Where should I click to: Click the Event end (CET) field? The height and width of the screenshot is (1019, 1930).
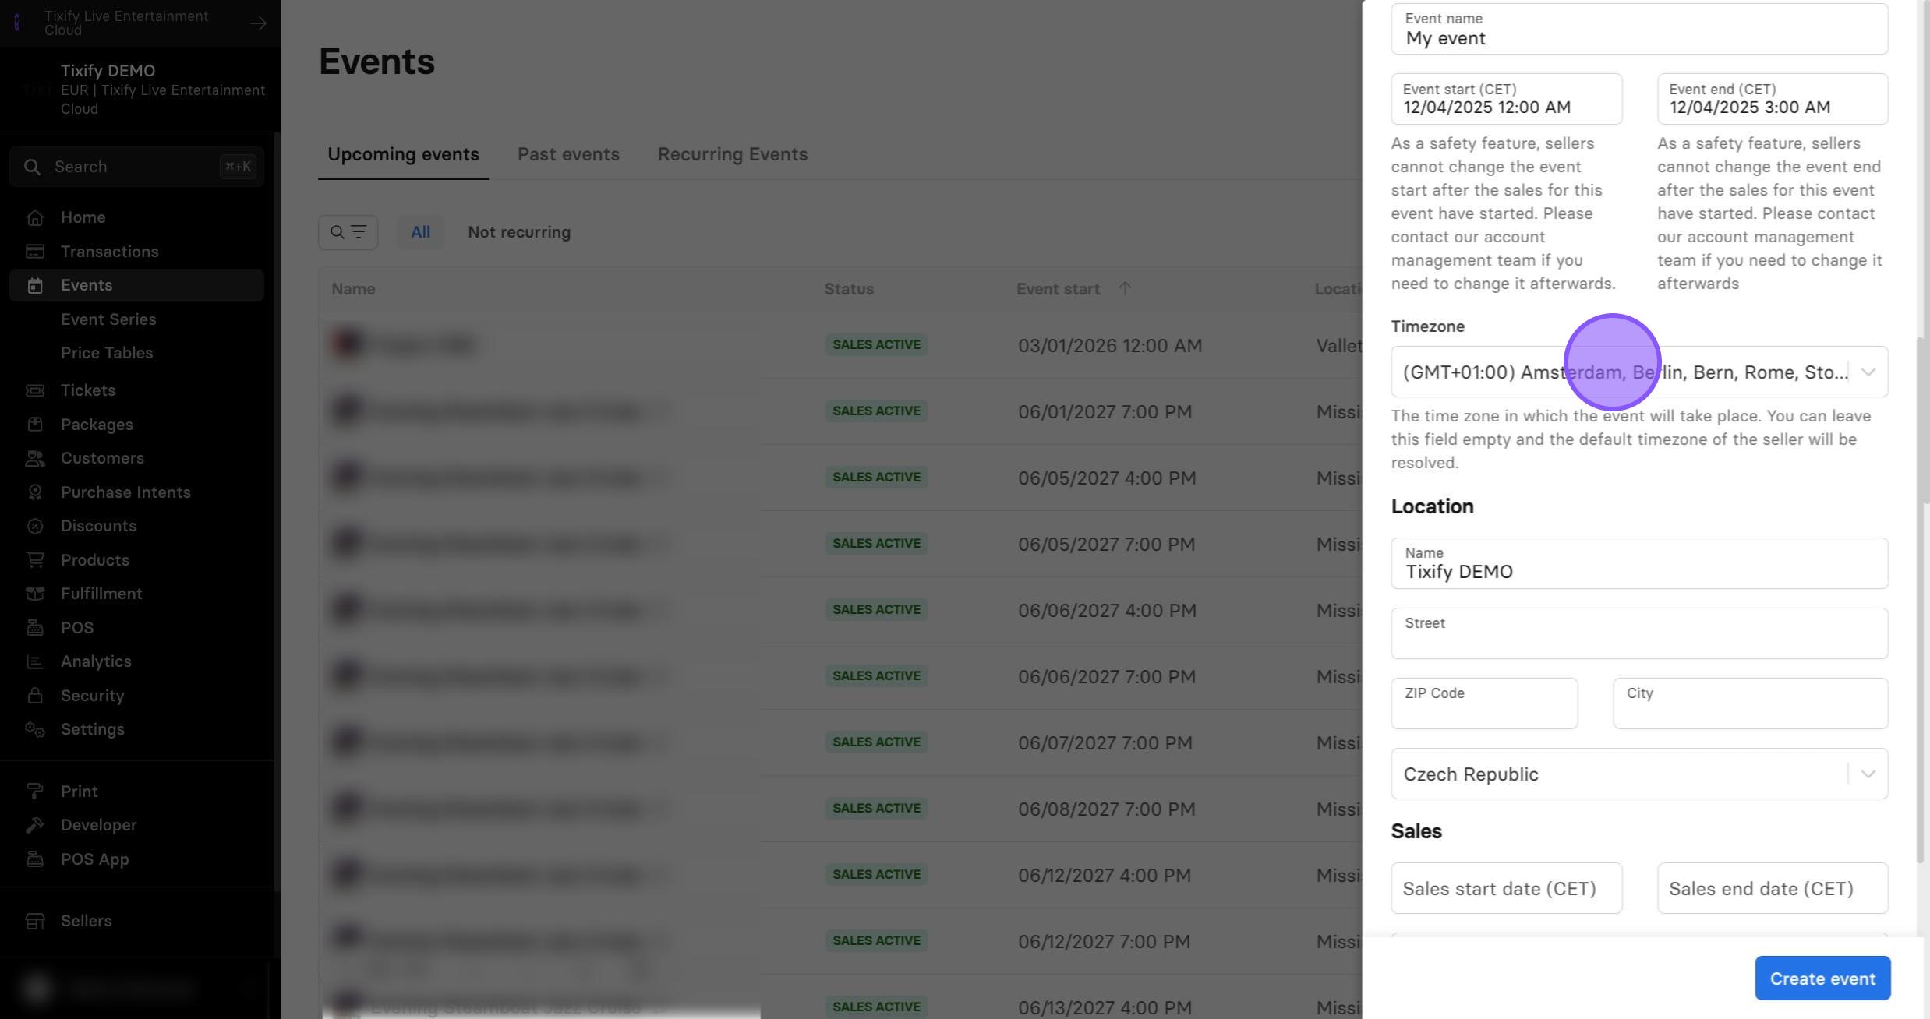tap(1773, 99)
